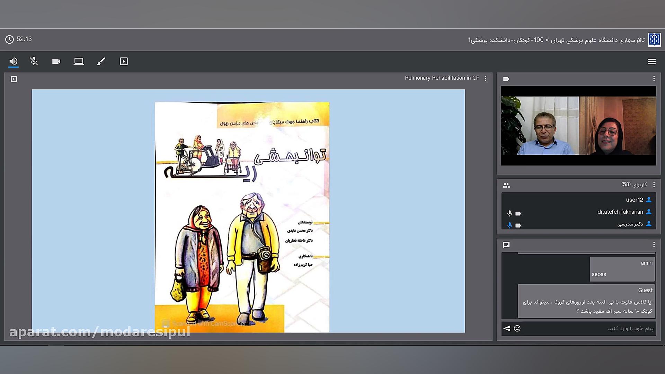The height and width of the screenshot is (374, 665).
Task: Click the send message arrow icon
Action: click(507, 328)
